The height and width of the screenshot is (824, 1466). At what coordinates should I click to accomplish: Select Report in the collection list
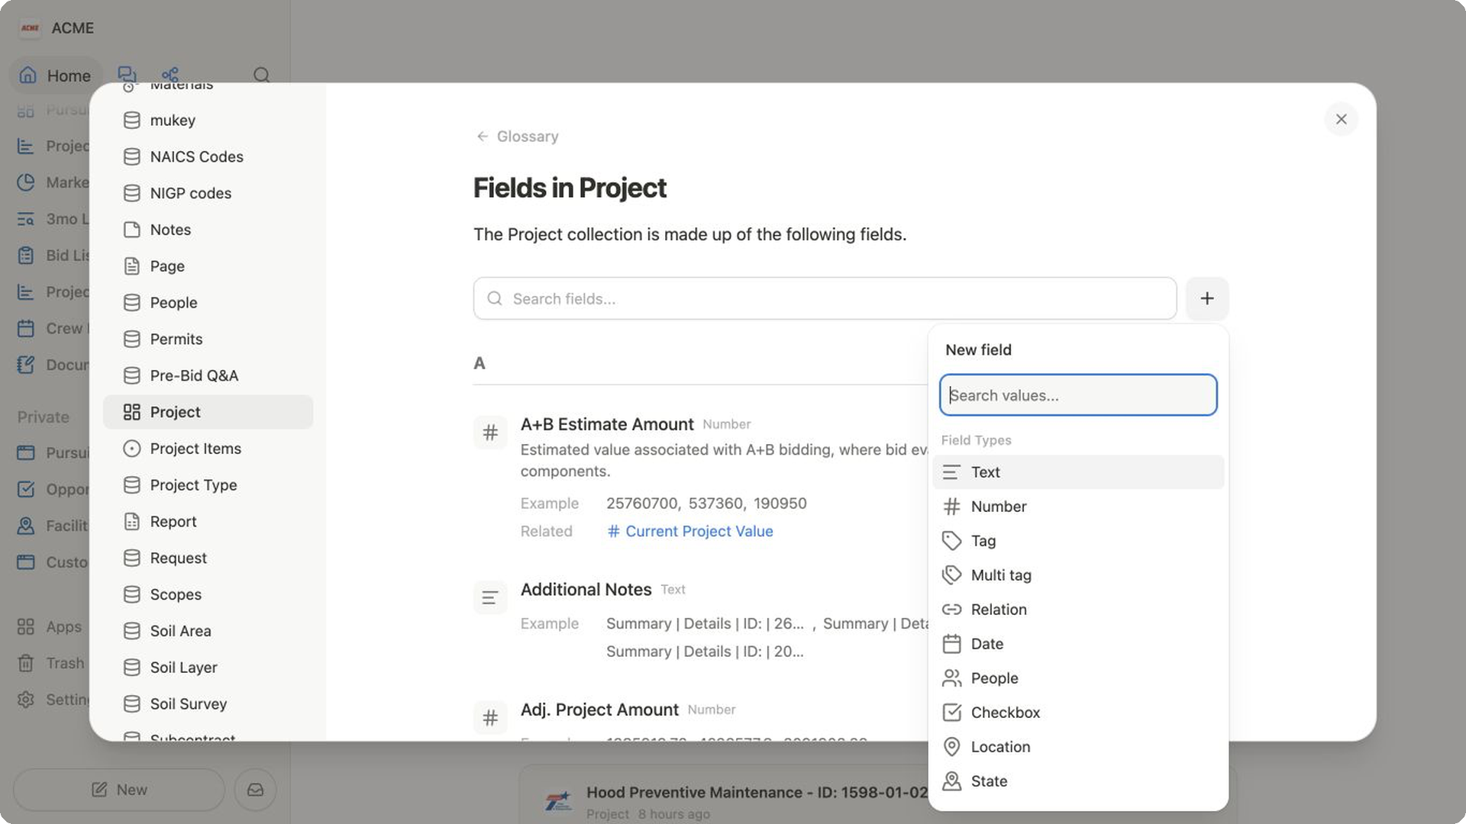click(208, 522)
